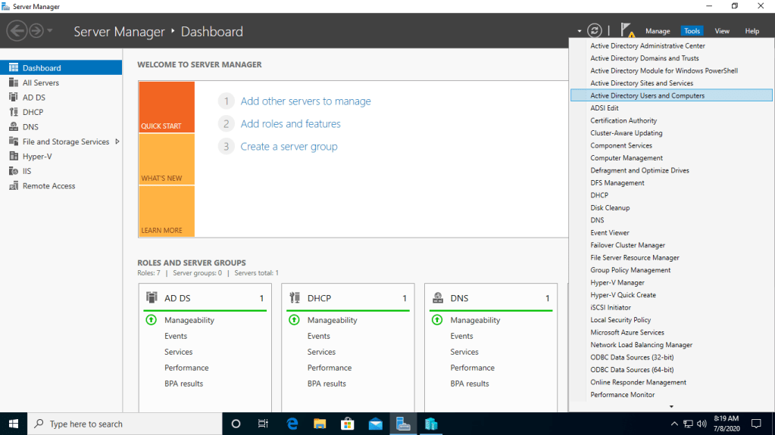The width and height of the screenshot is (775, 435).
Task: Click the LEARN MORE tile
Action: coord(166,211)
